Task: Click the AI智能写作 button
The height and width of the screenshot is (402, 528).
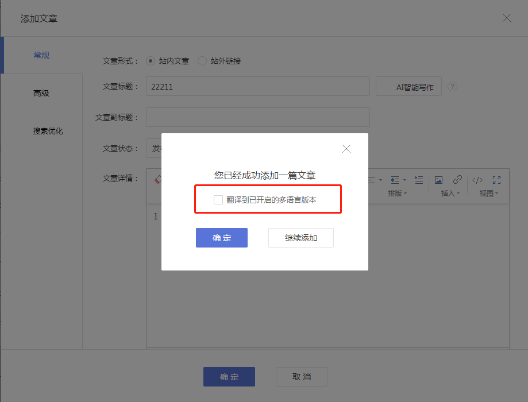Action: coord(408,86)
